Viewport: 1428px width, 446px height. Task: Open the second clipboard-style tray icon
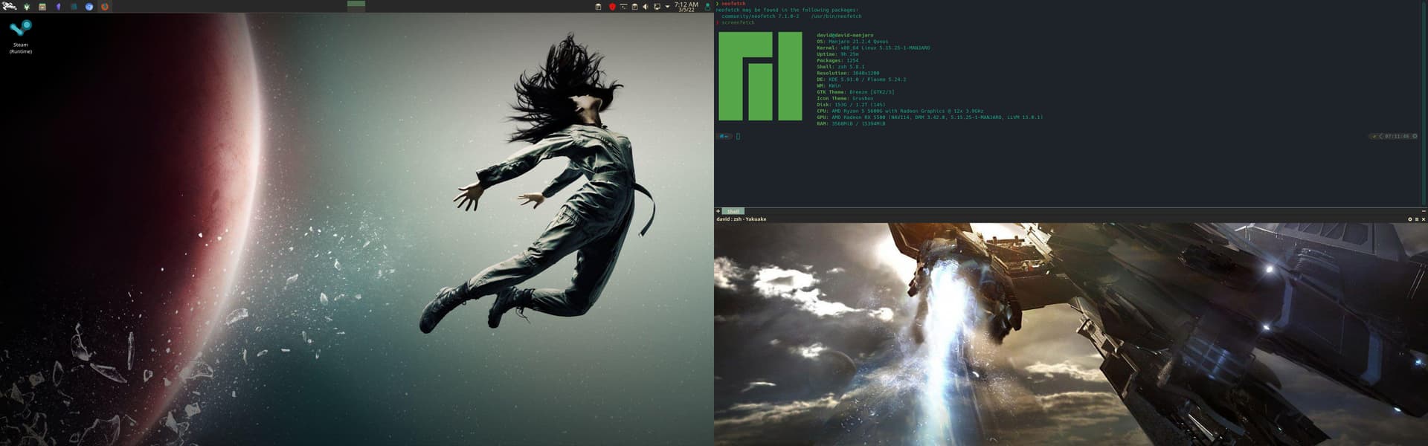click(634, 7)
